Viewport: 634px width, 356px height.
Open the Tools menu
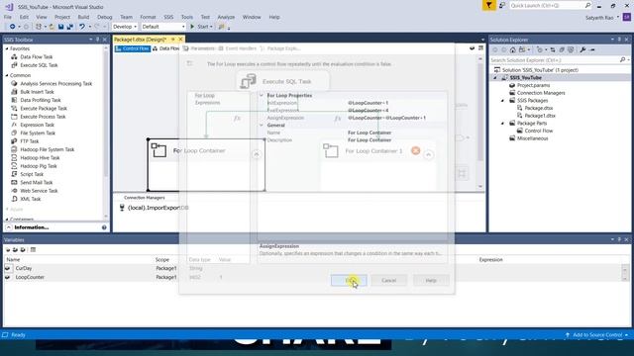pyautogui.click(x=187, y=17)
